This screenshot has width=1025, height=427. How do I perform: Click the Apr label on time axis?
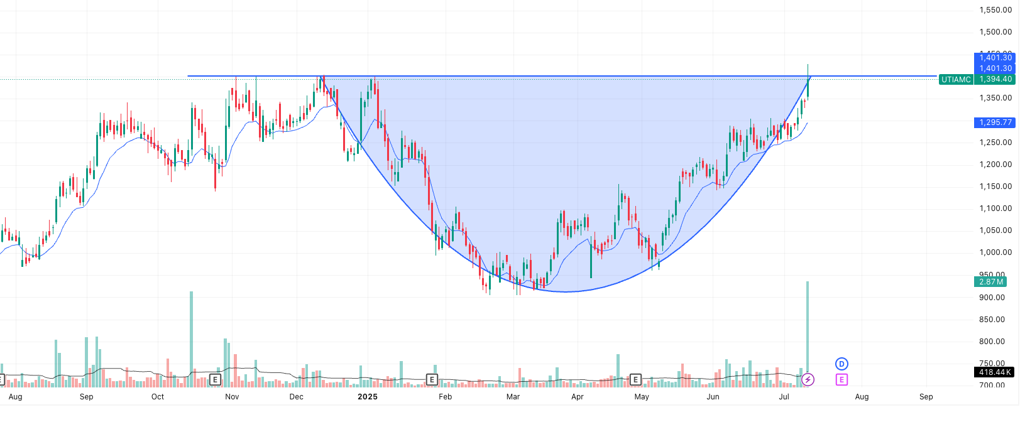pos(577,397)
